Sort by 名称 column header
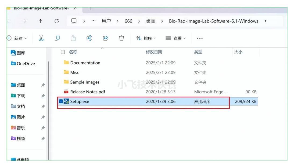The image size is (294, 168). pyautogui.click(x=73, y=52)
